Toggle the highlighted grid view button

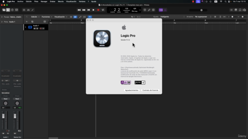75,17
